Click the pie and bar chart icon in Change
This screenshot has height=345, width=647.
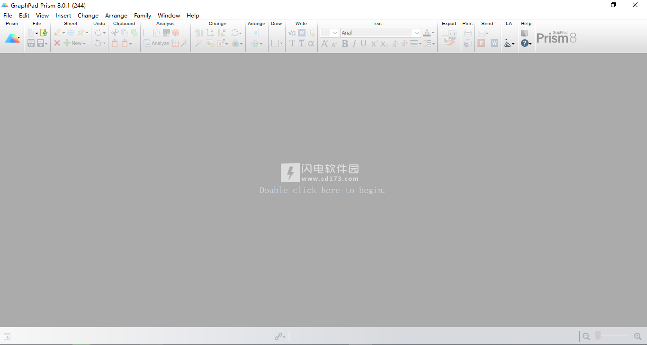click(x=199, y=33)
